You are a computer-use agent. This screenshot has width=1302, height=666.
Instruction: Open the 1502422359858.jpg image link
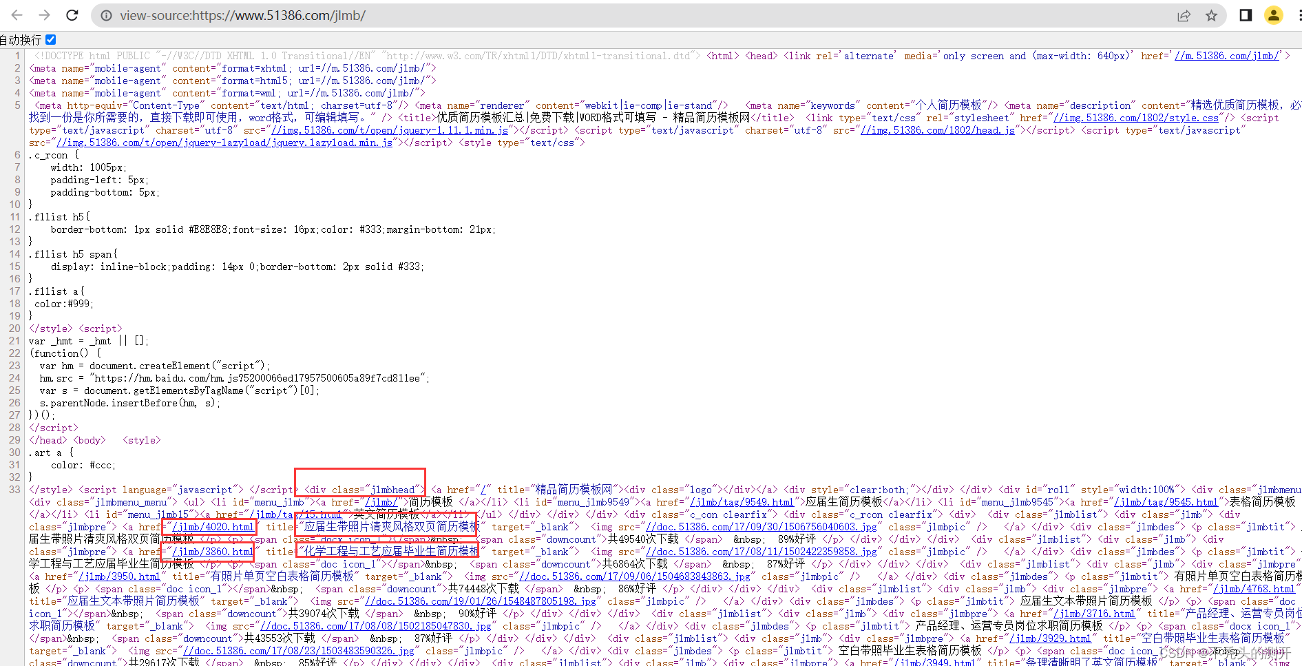[762, 552]
